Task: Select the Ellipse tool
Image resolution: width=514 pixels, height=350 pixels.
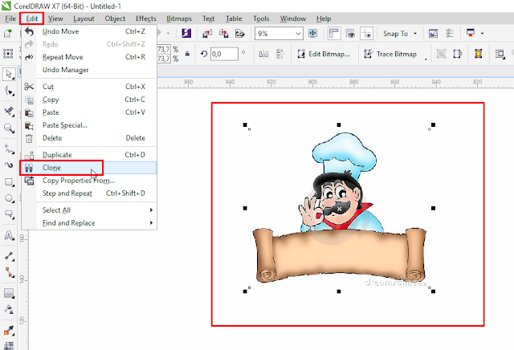Action: tap(9, 198)
